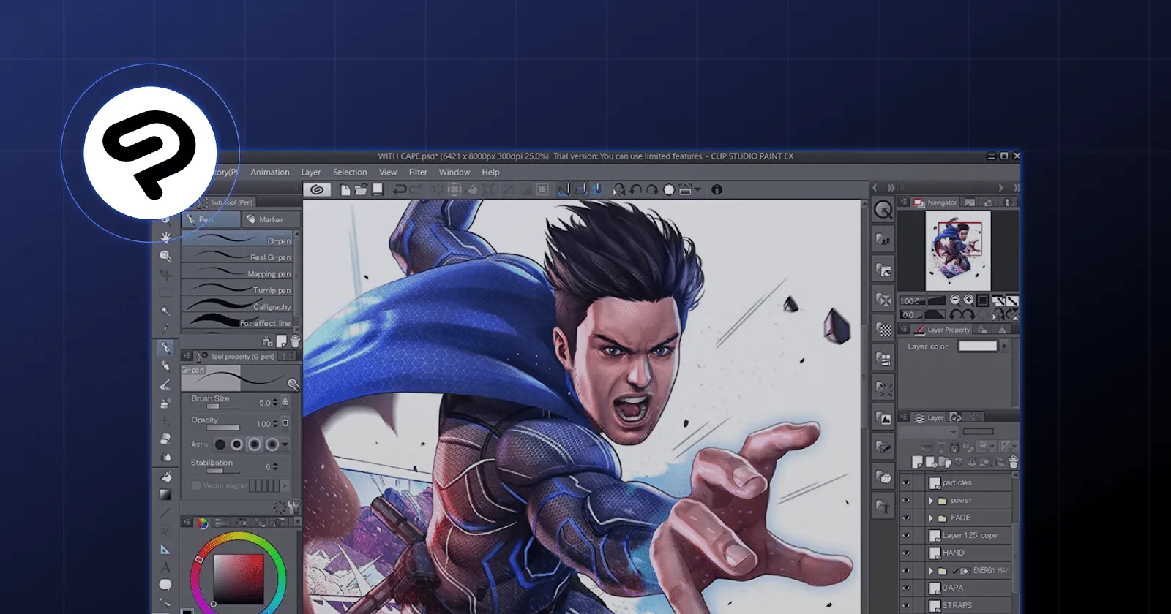Click the zoom out icon in Navigator
Viewport: 1171px width, 614px height.
(955, 300)
